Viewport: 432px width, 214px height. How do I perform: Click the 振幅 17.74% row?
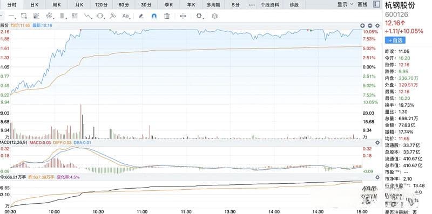pos(400,132)
